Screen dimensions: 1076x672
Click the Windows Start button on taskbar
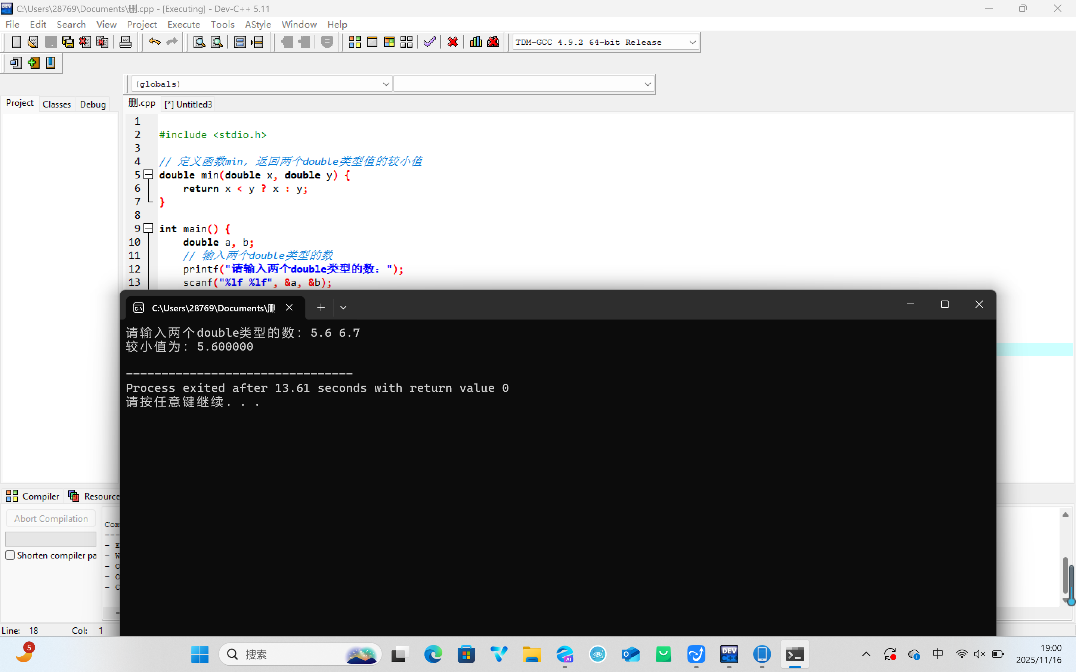[x=200, y=654]
